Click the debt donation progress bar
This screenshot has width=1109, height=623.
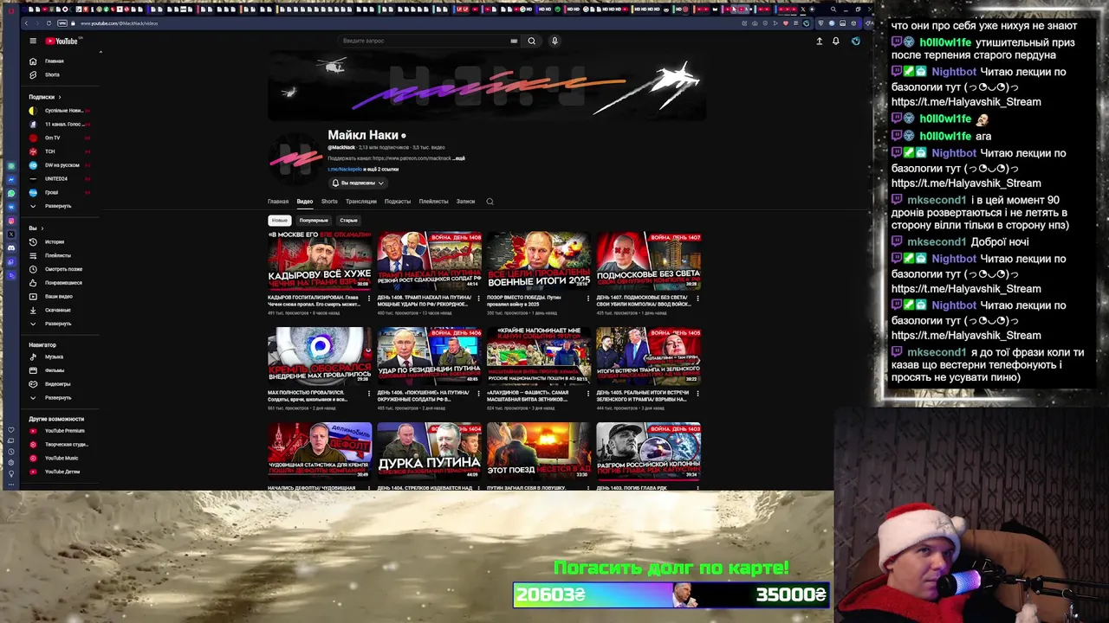(671, 594)
